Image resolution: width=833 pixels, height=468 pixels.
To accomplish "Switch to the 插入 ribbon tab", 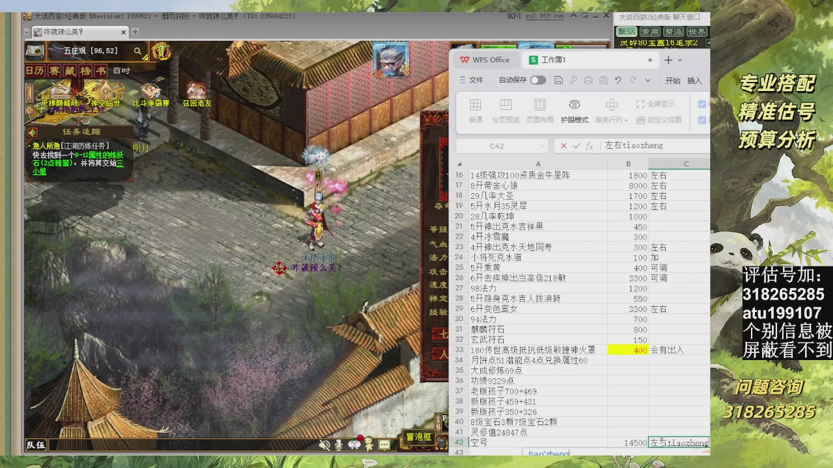I will point(694,81).
